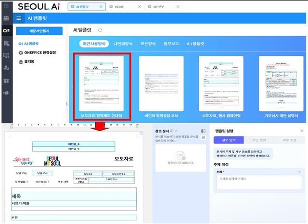Click the gear icon beside ONEFFICE 환경설정
The image size is (308, 224).
21,53
